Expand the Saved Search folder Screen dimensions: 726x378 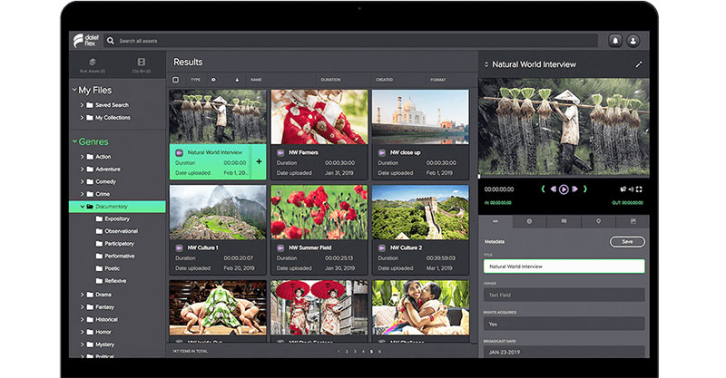pyautogui.click(x=82, y=105)
